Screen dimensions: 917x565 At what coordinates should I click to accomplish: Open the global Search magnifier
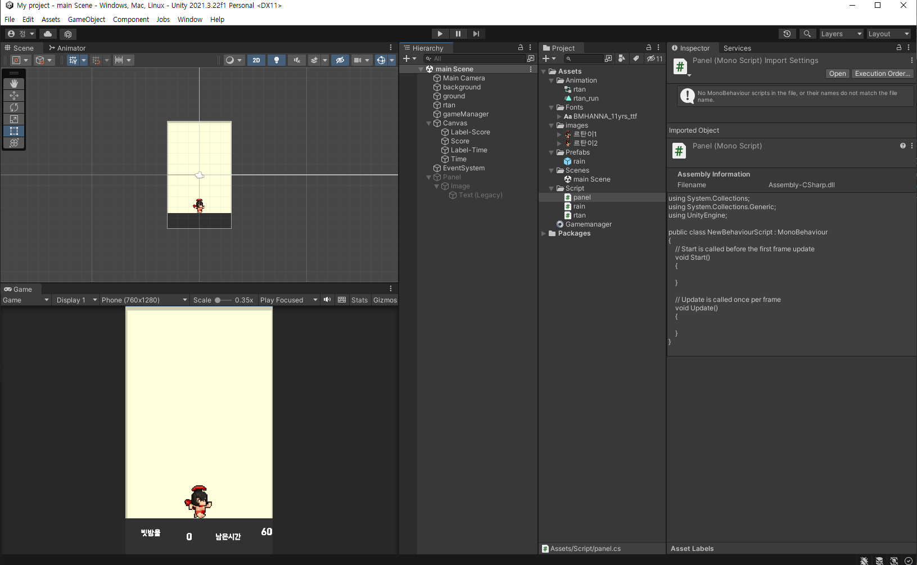click(x=807, y=34)
